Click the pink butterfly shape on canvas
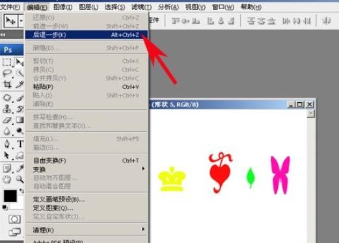This screenshot has height=243, width=339. tap(280, 175)
